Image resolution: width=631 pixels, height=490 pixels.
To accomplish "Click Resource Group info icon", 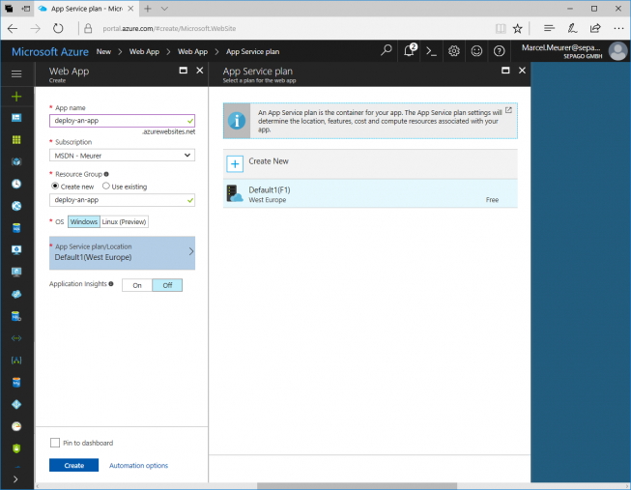I will pos(106,174).
